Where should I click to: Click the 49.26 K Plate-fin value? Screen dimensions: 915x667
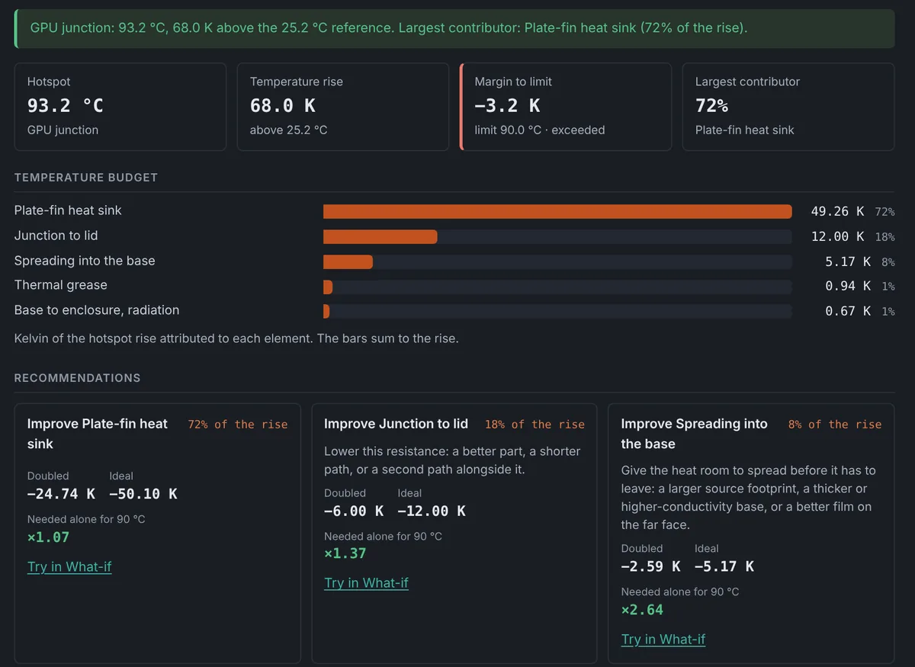point(837,211)
